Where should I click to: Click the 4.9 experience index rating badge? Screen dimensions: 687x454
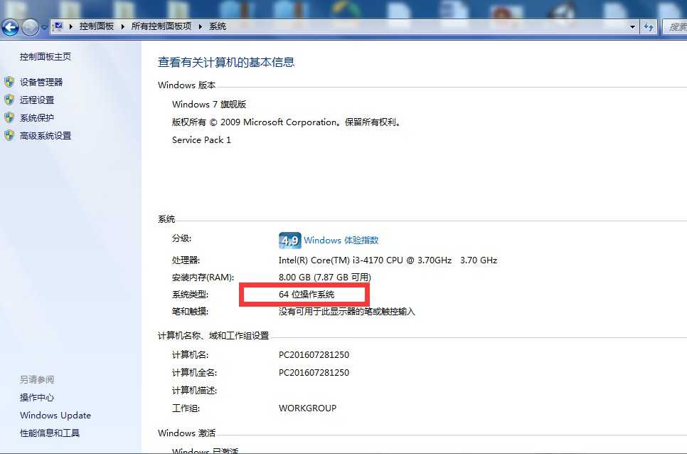(289, 240)
